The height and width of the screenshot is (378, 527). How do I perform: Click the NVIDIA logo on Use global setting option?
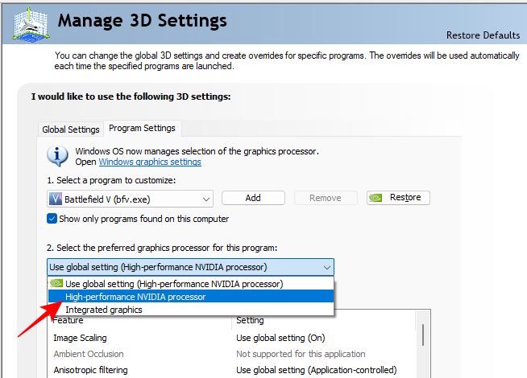point(56,284)
